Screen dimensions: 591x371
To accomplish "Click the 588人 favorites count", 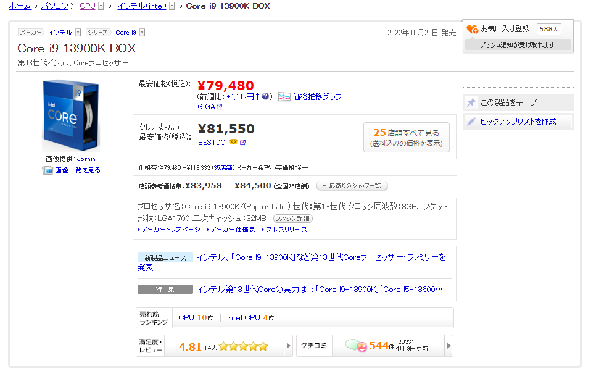I will click(x=549, y=29).
